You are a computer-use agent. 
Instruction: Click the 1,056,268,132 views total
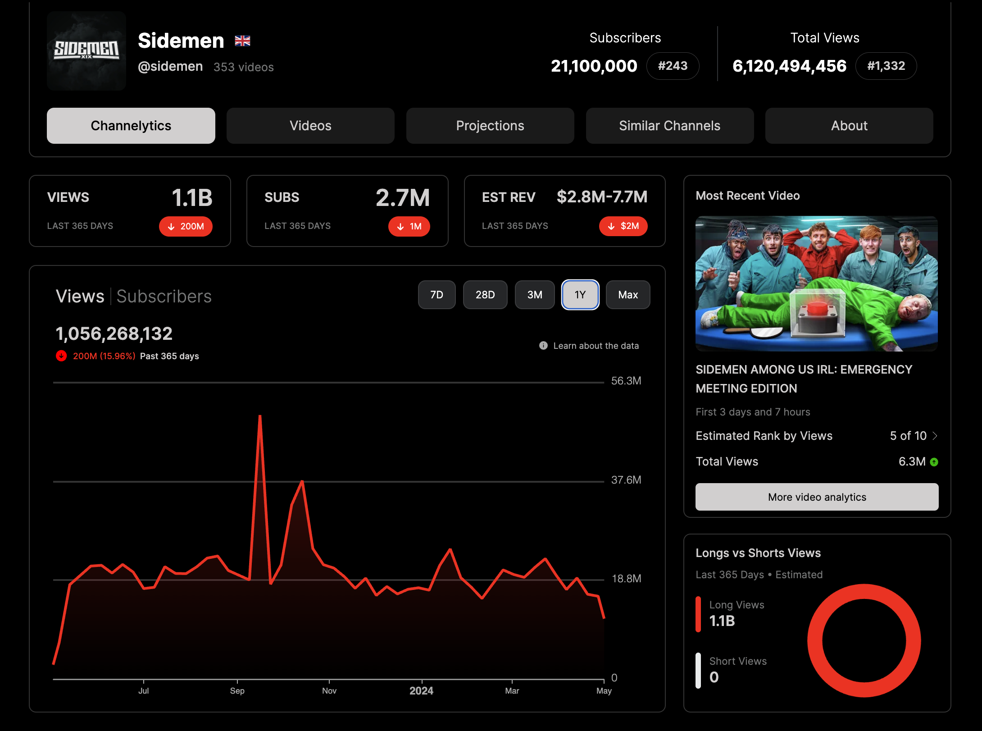[x=114, y=334]
